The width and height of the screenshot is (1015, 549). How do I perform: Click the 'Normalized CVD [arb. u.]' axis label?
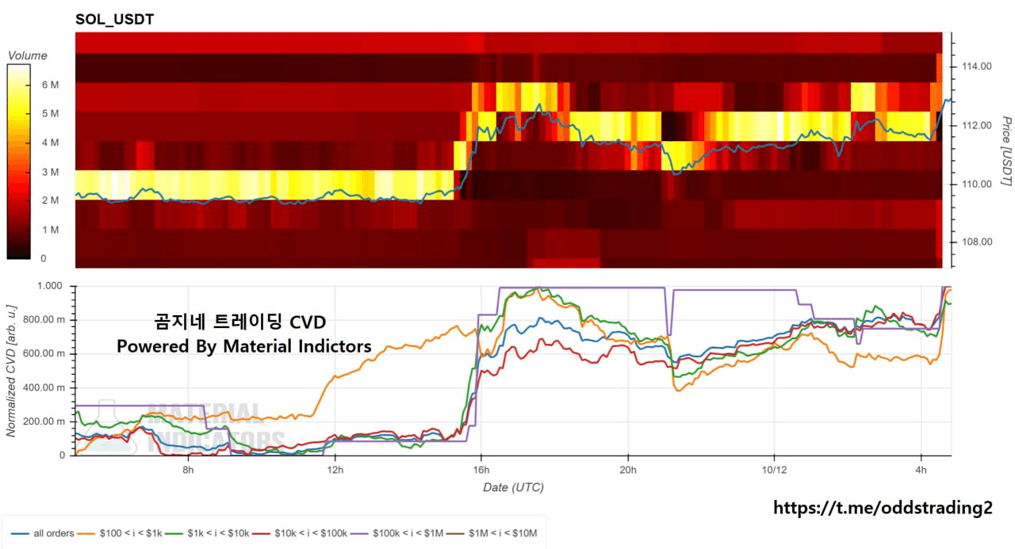[x=11, y=371]
